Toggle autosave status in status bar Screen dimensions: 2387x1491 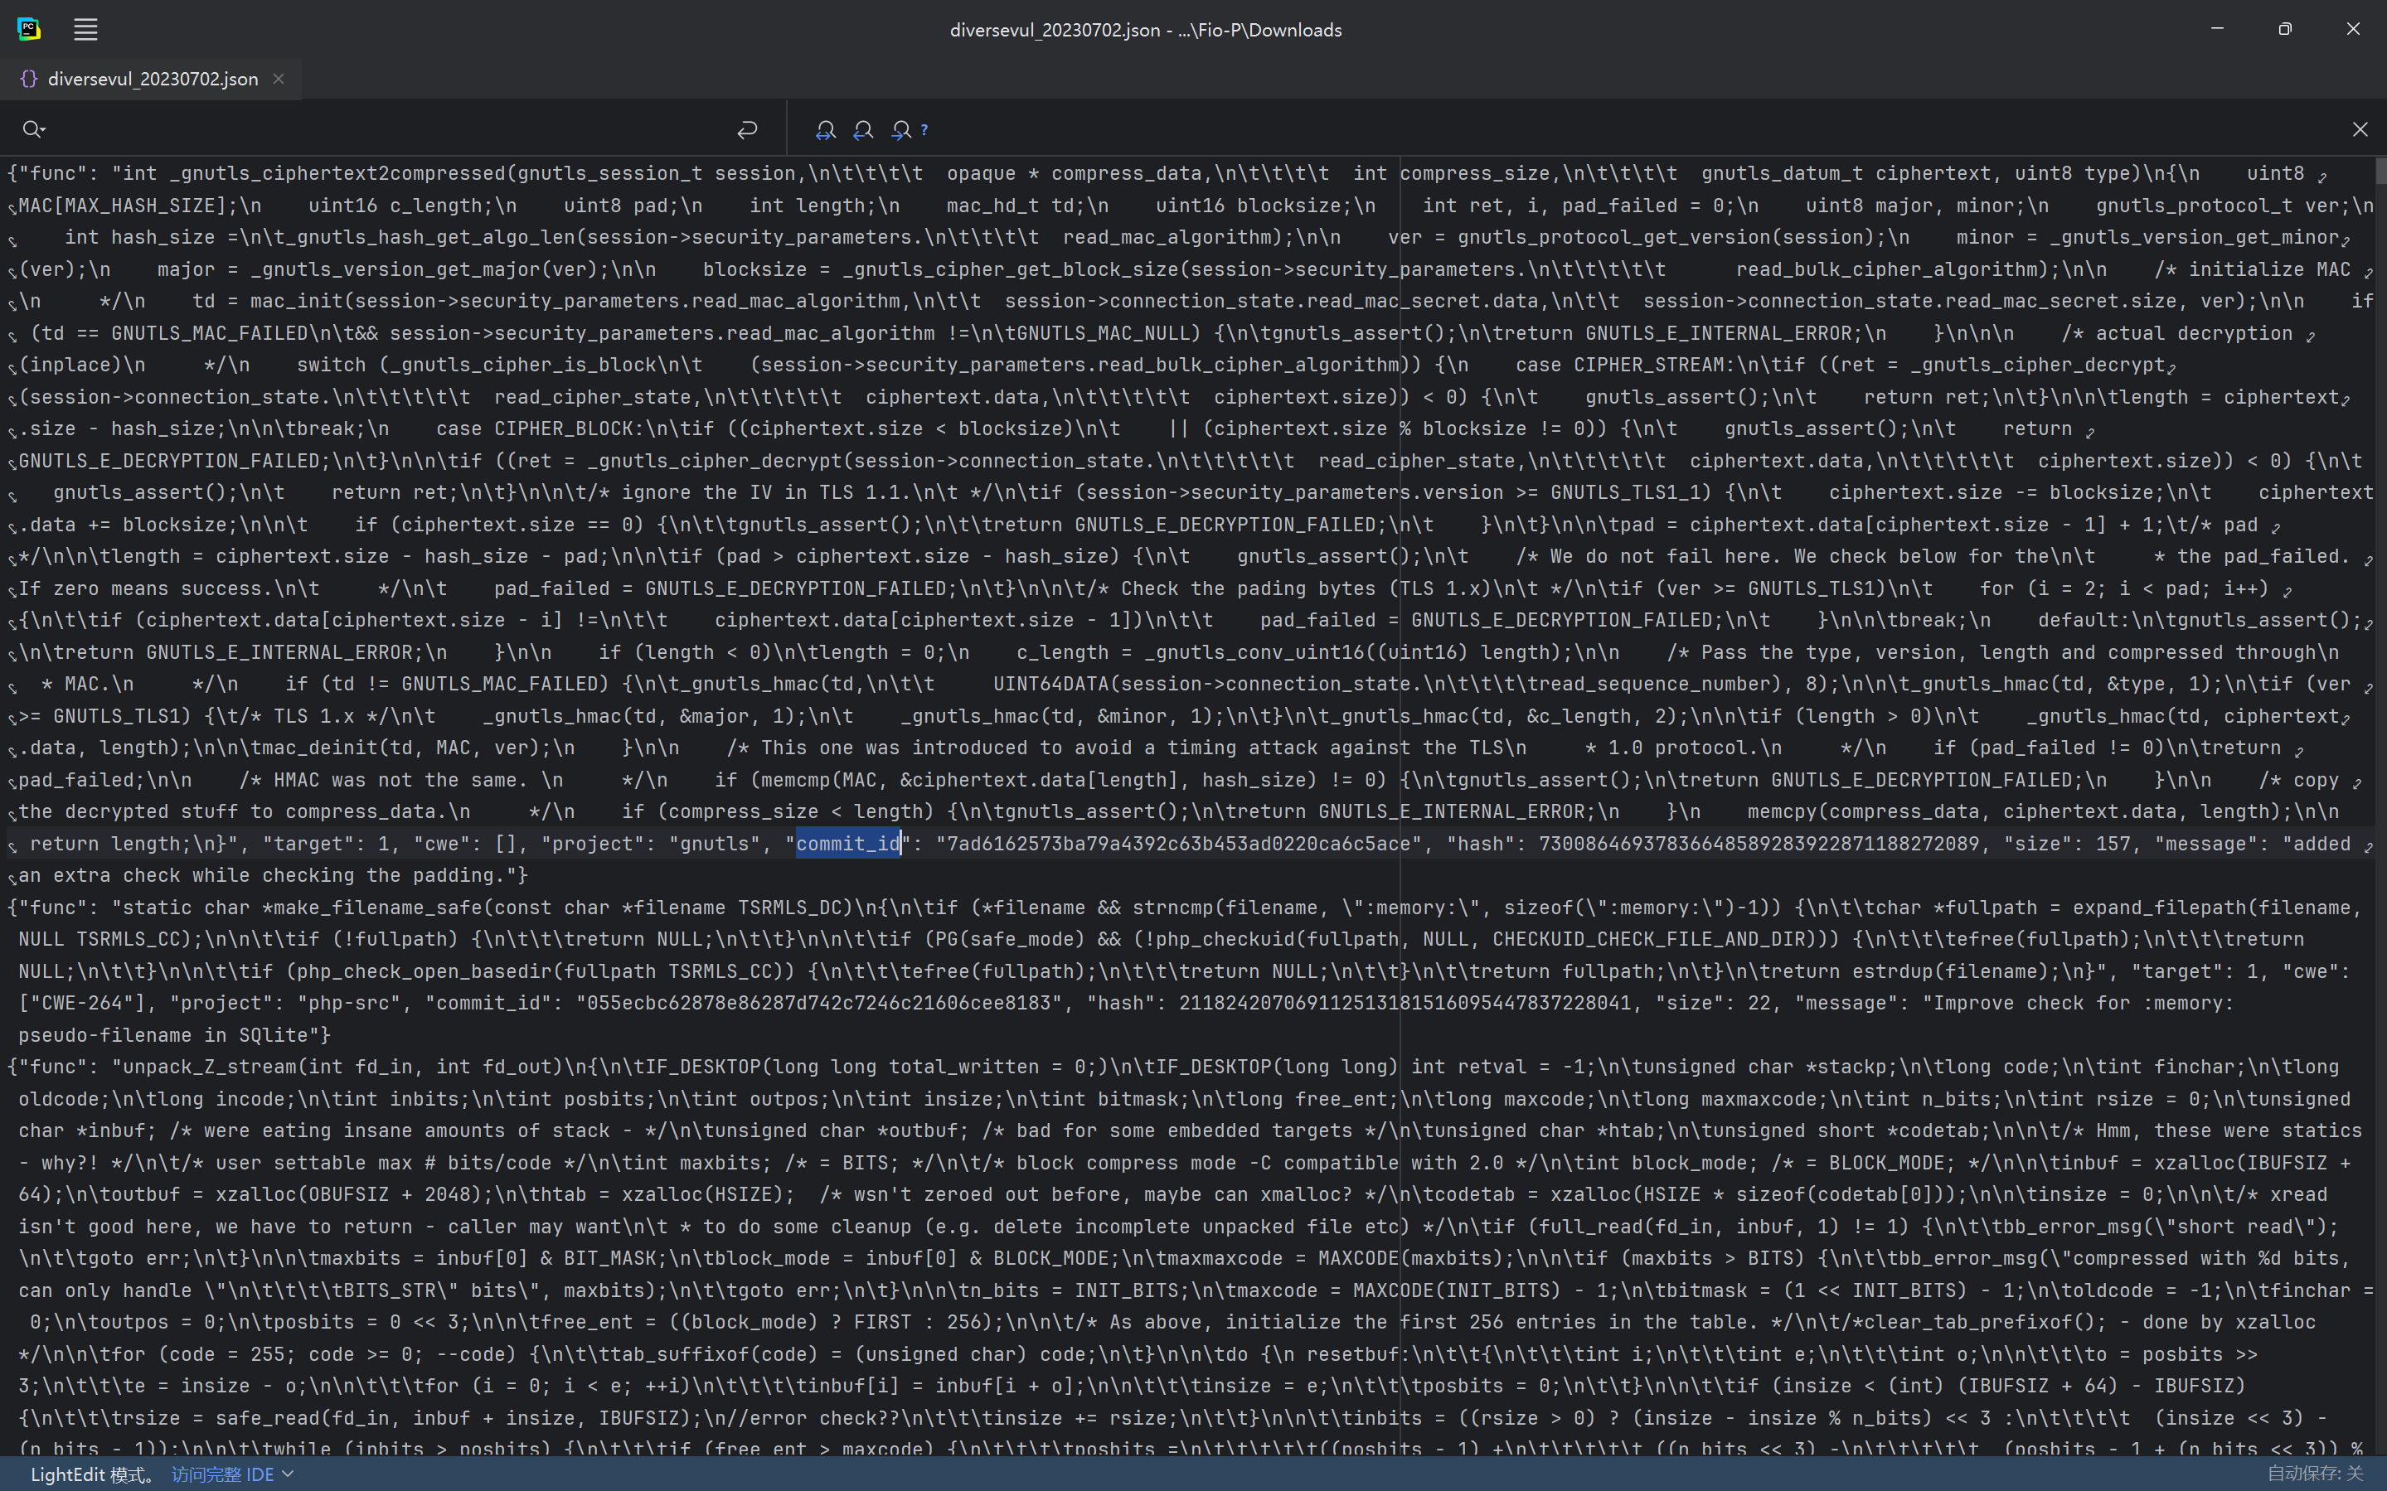(x=2314, y=1474)
